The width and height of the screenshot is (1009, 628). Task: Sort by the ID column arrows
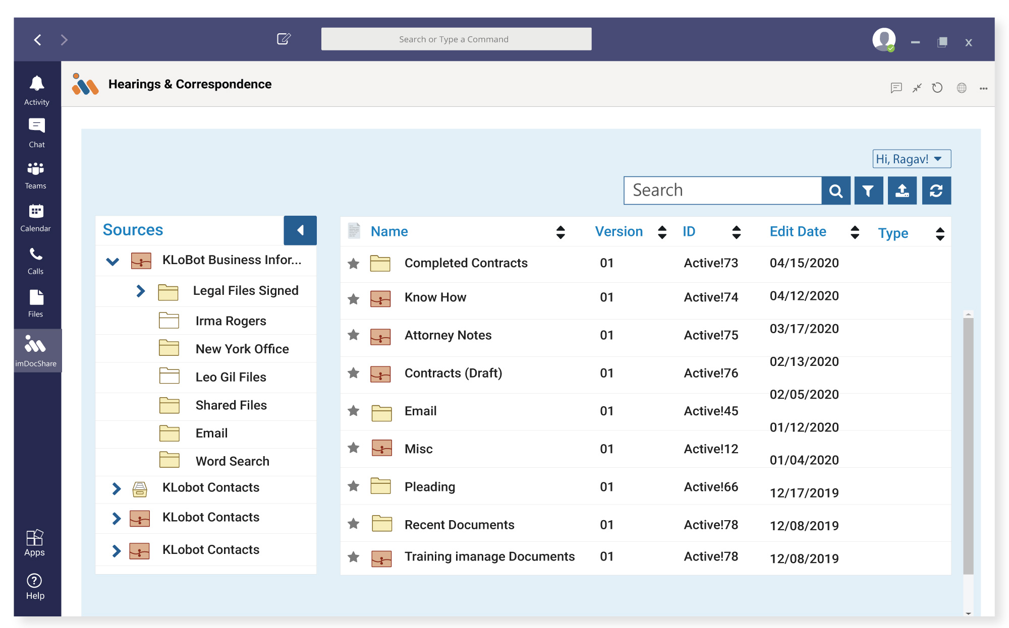(x=737, y=232)
